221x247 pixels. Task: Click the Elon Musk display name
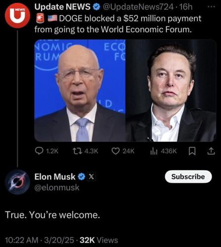[55, 177]
